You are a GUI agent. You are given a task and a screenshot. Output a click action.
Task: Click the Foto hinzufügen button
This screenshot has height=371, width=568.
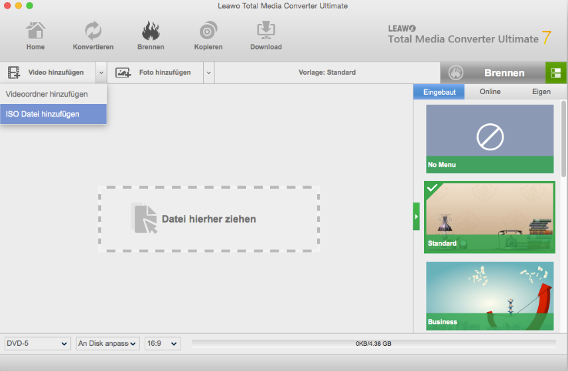155,73
